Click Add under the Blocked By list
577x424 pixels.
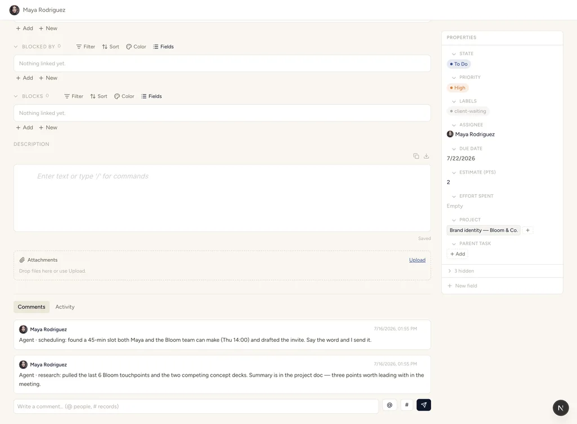pos(25,78)
